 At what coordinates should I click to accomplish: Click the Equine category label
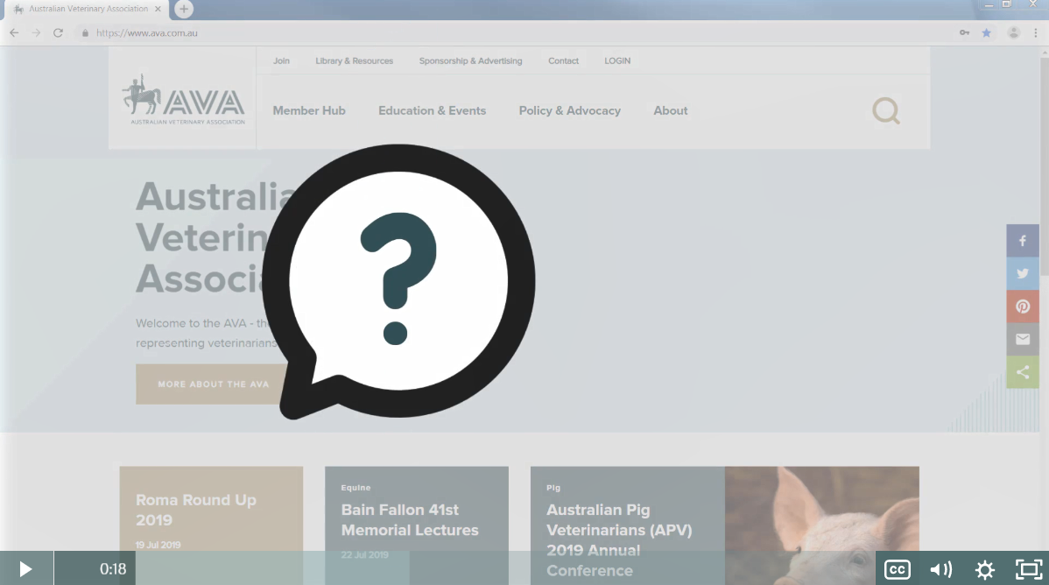click(356, 488)
